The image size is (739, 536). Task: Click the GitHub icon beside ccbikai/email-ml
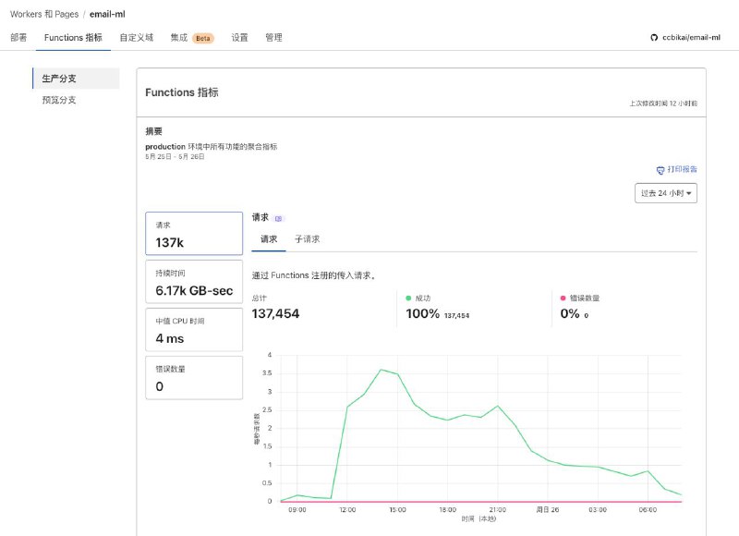pyautogui.click(x=655, y=38)
